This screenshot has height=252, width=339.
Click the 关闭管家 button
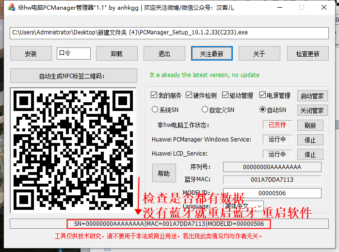click(312, 110)
